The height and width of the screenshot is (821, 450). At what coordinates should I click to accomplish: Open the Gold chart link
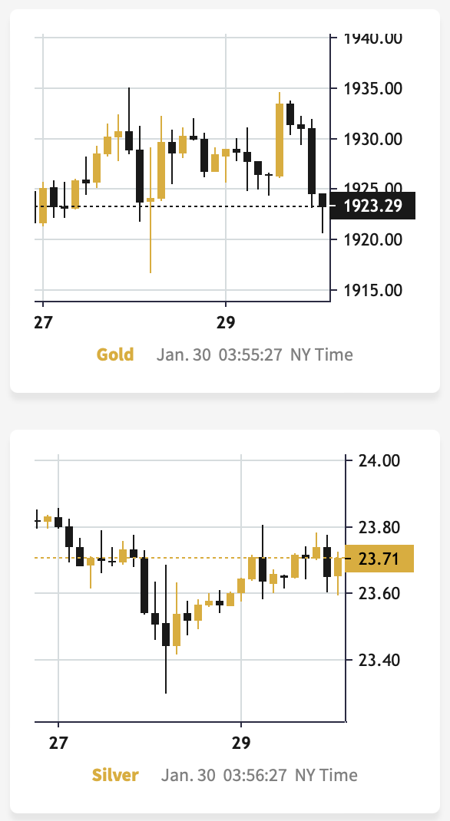click(x=114, y=354)
